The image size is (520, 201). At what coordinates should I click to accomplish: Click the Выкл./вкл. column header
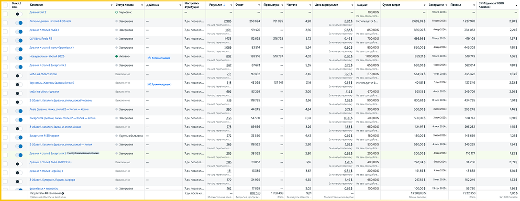click(x=16, y=5)
